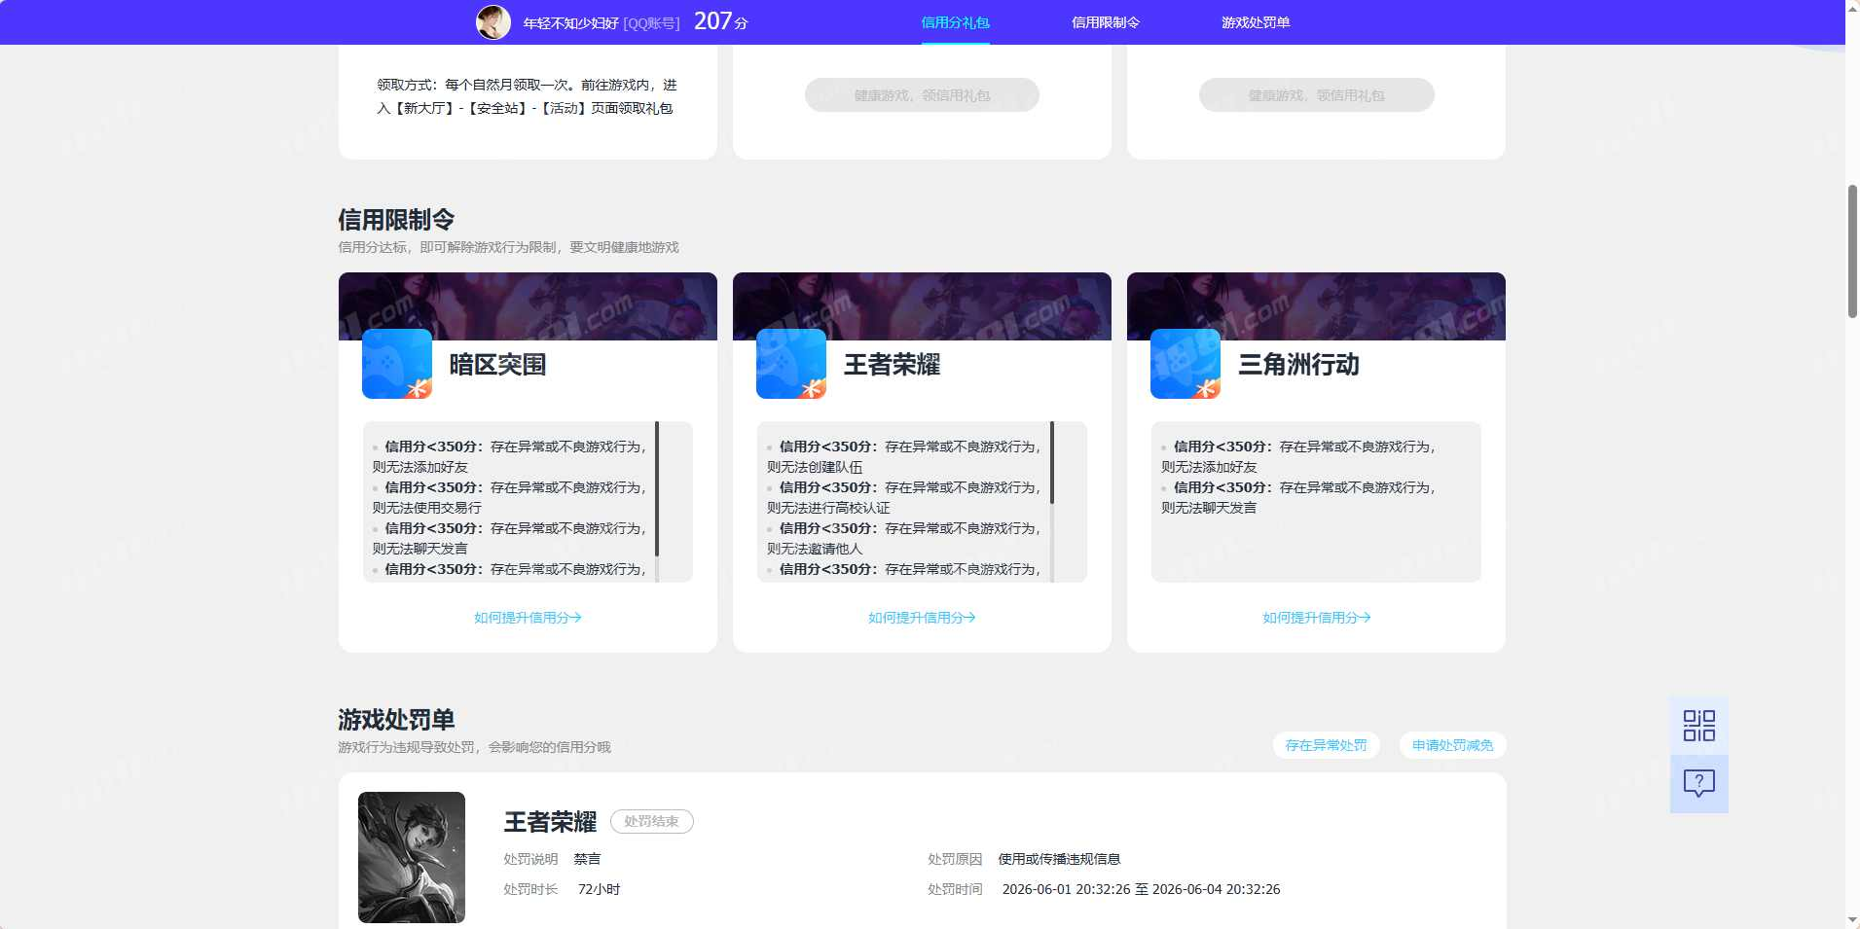1860x929 pixels.
Task: Click the 王者荣耀 restriction list scrollbar
Action: [x=1051, y=462]
